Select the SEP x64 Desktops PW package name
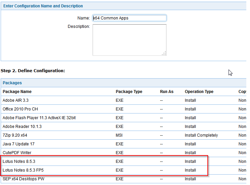Screen dimensions: 250x185 point(23,179)
